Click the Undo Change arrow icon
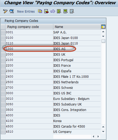This screenshot has height=140, width=118. [x=53, y=11]
